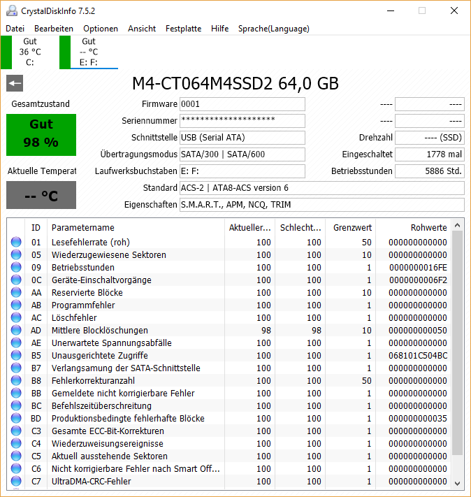Open the Hilfe menu

click(219, 29)
